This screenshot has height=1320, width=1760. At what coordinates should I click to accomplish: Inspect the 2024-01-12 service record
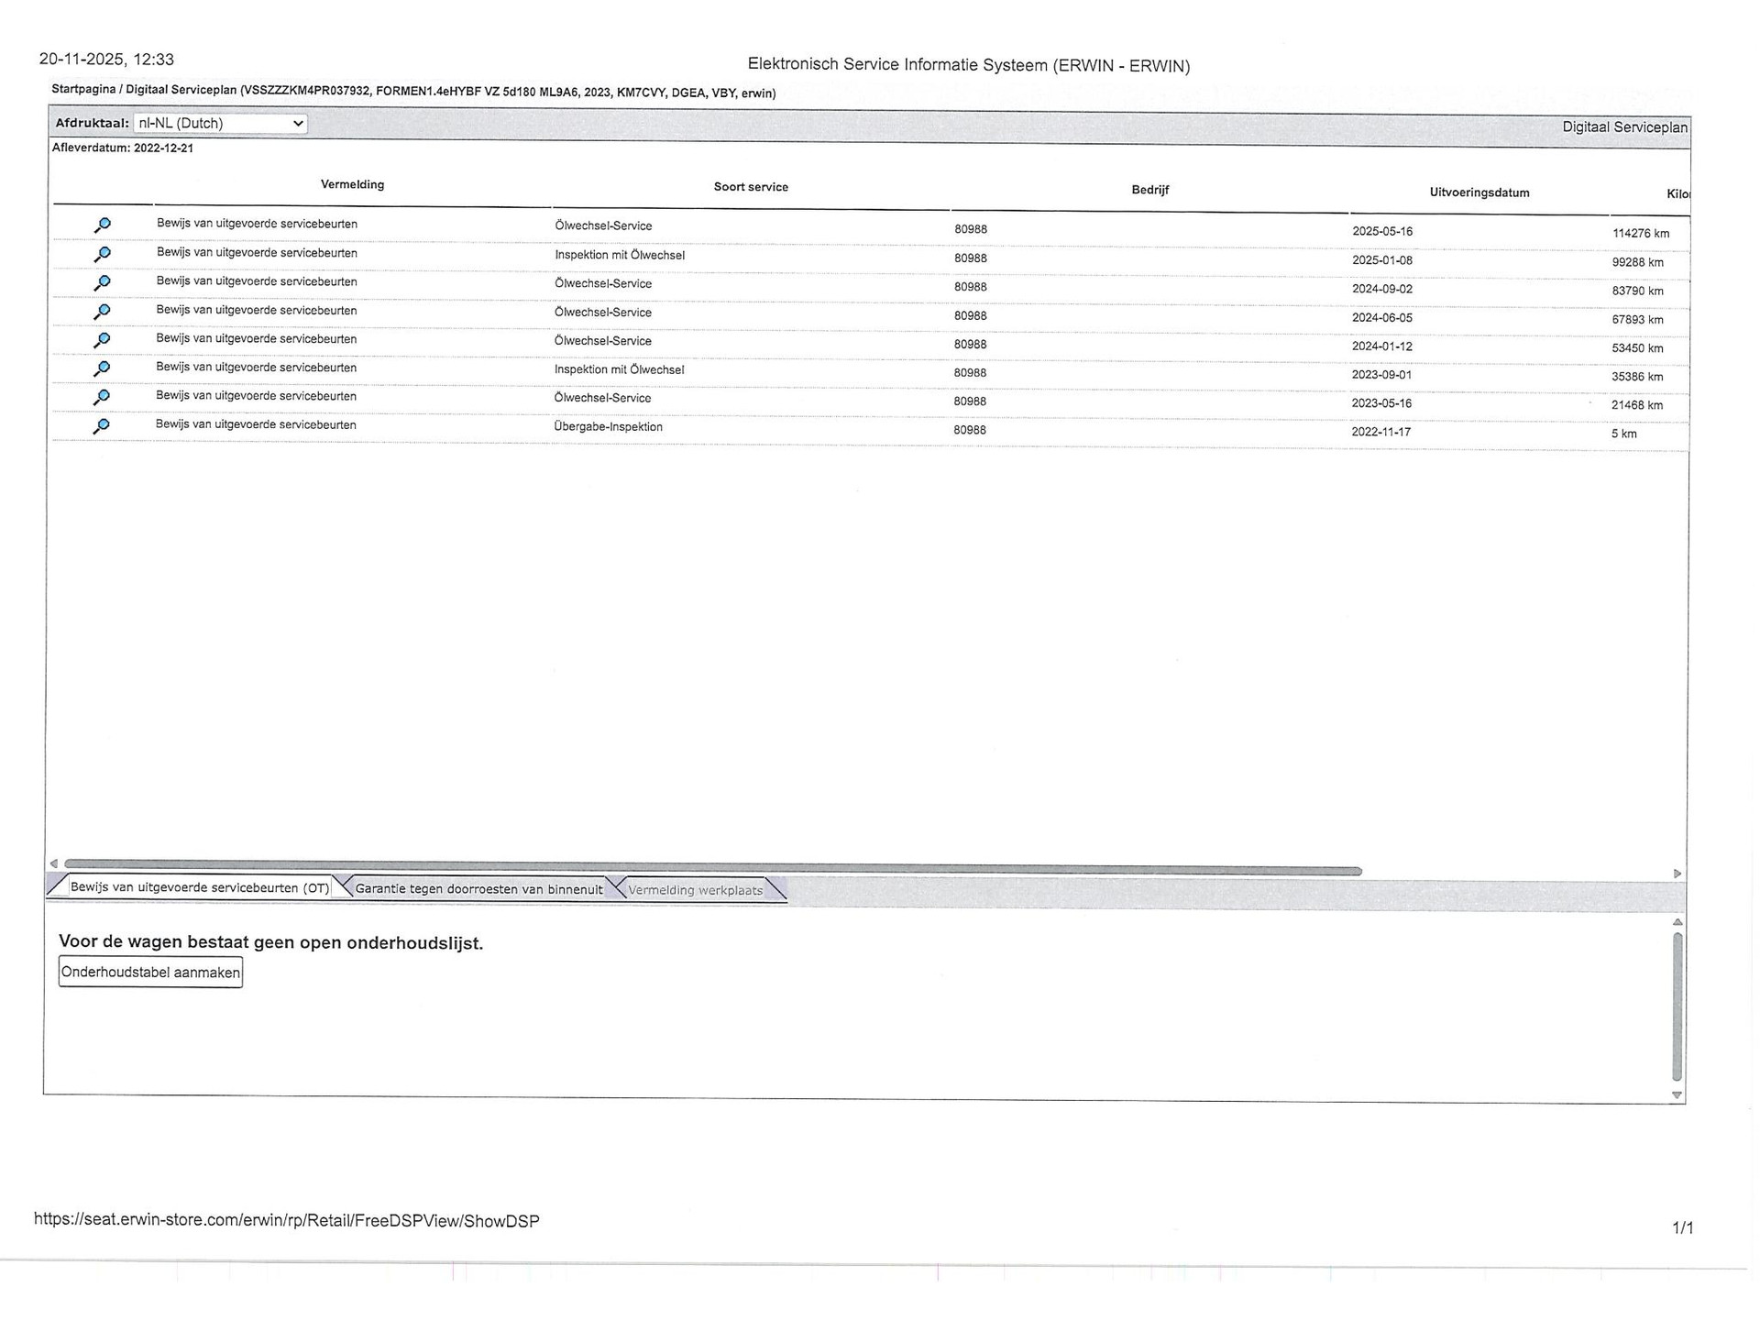102,340
